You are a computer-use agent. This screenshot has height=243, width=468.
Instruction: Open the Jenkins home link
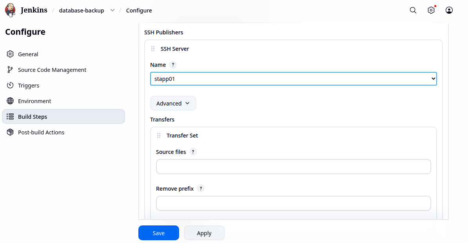tap(34, 10)
